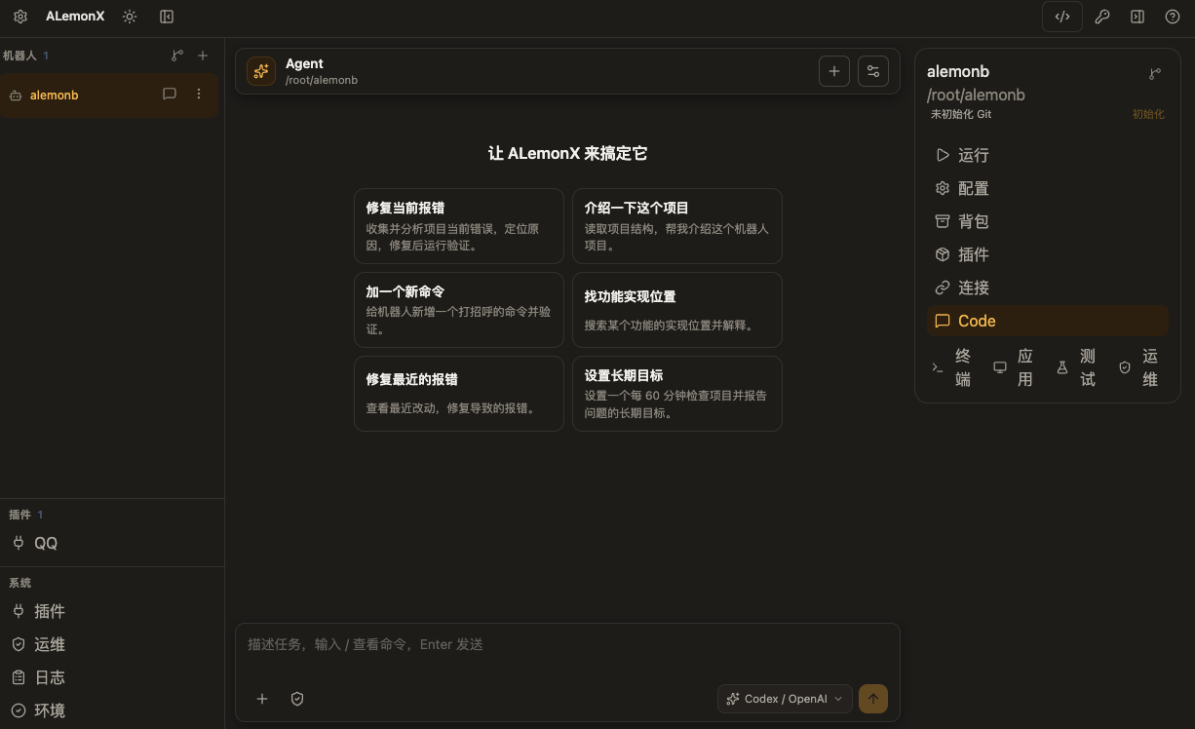Focus the 描述任务 message input field
The image size is (1195, 729).
tap(567, 645)
